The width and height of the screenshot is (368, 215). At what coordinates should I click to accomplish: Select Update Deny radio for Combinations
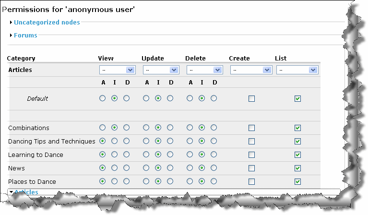point(170,128)
